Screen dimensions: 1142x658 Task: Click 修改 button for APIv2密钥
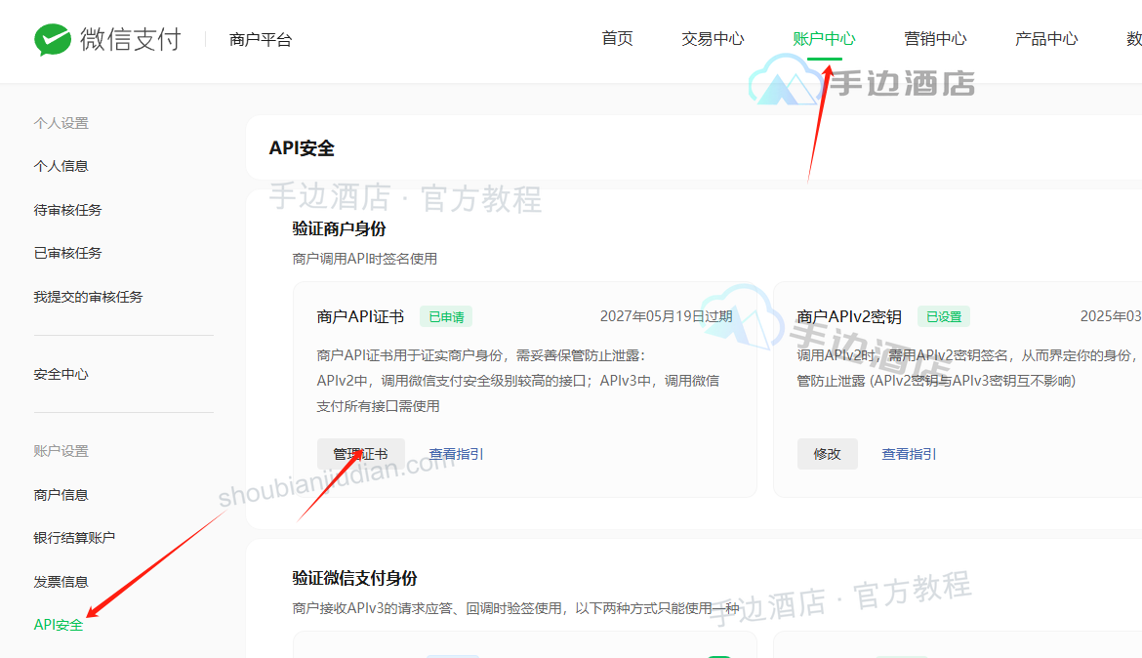[x=828, y=454]
